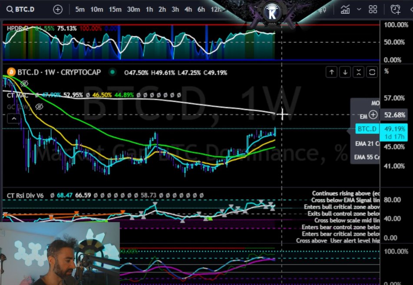Click the white 52.95% CT MAL value

[73, 95]
